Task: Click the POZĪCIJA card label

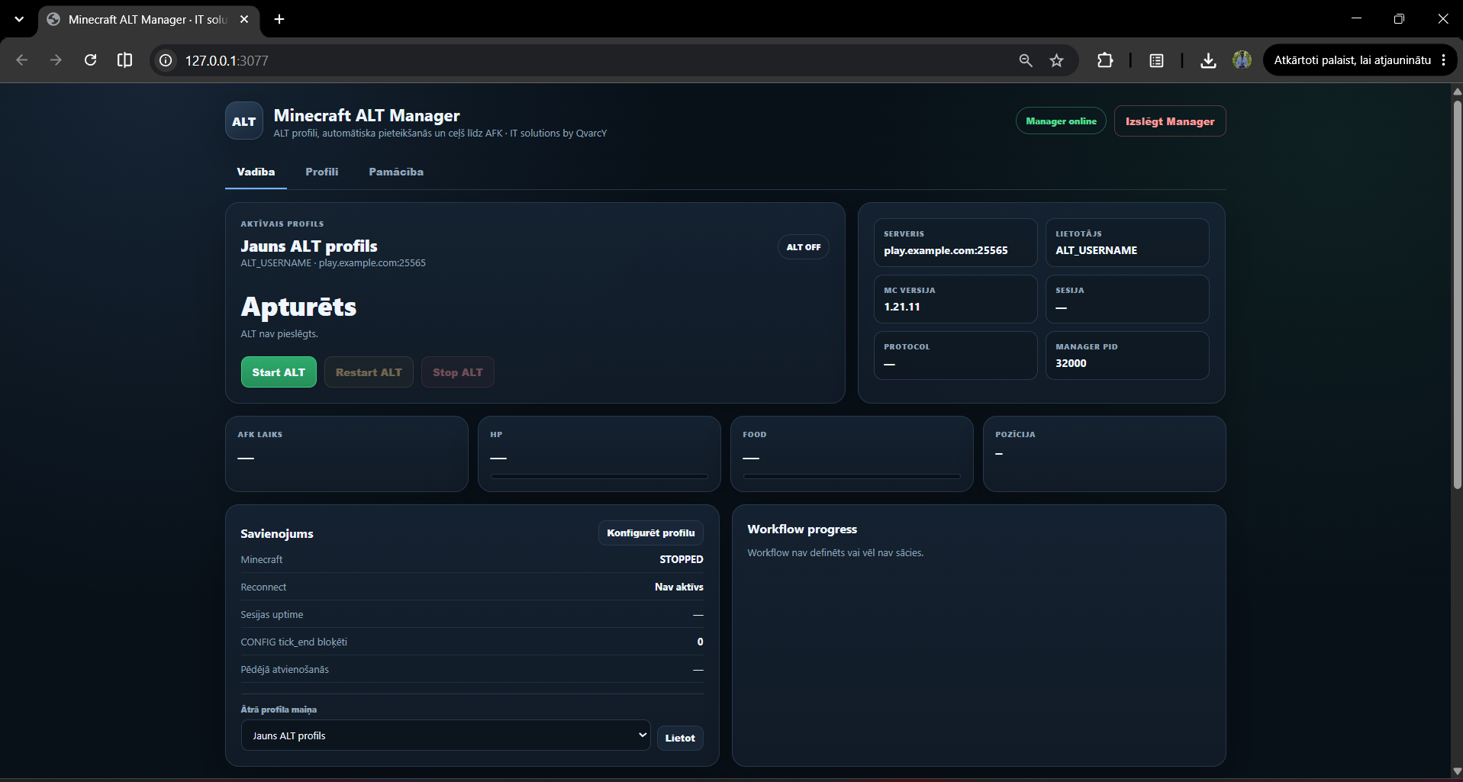Action: click(1015, 434)
